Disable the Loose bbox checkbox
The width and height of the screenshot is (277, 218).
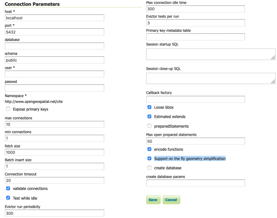coord(150,107)
